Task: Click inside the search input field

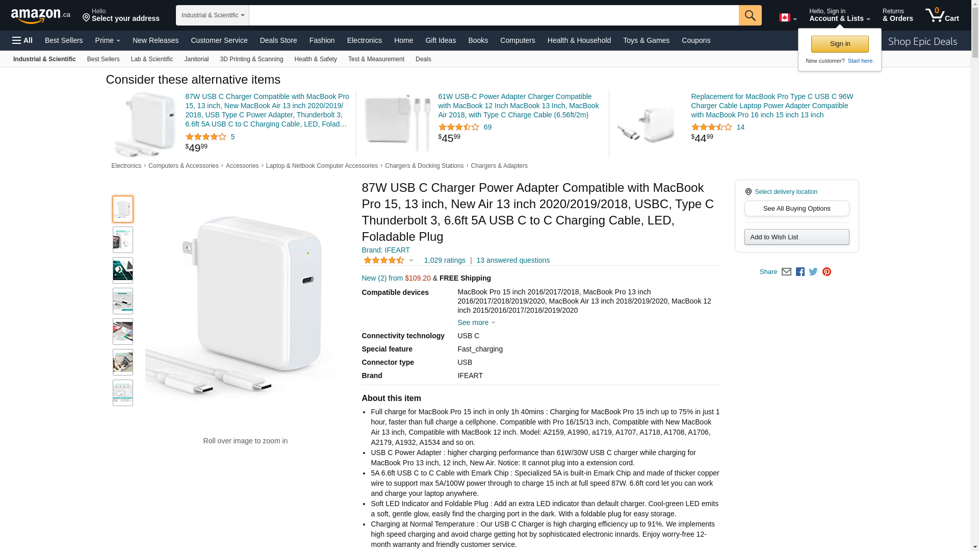Action: [x=494, y=15]
